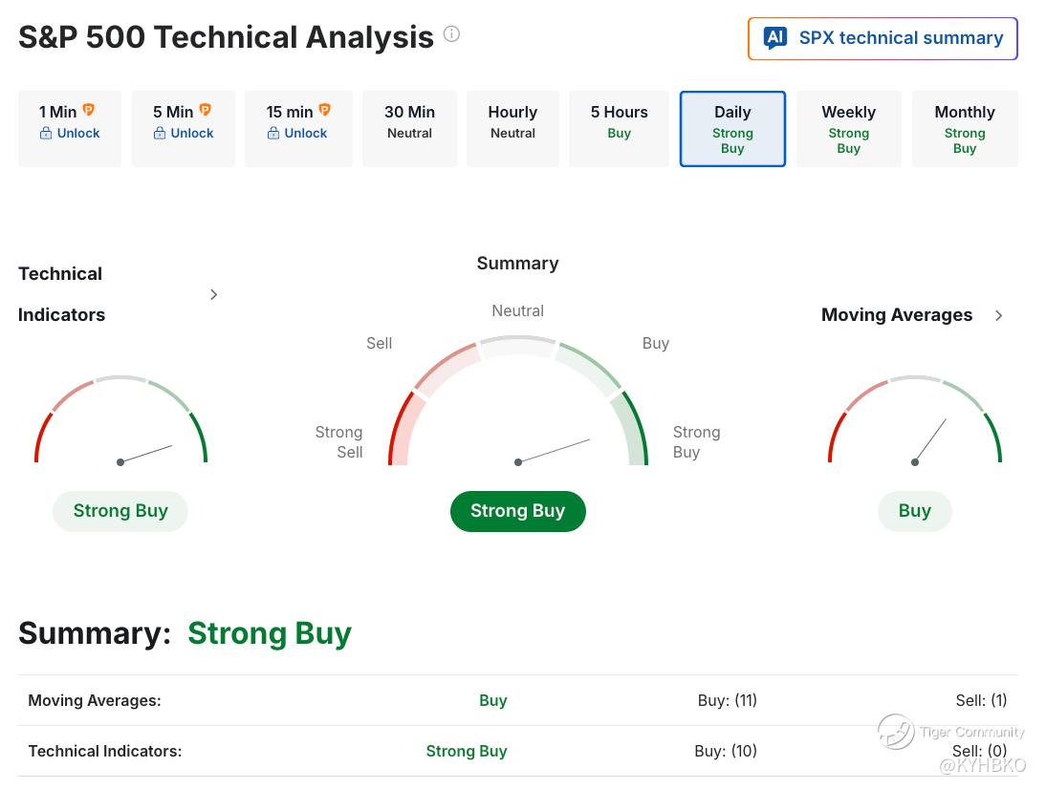The width and height of the screenshot is (1046, 789).
Task: Open the SPX technical summary AI button
Action: pyautogui.click(x=882, y=38)
